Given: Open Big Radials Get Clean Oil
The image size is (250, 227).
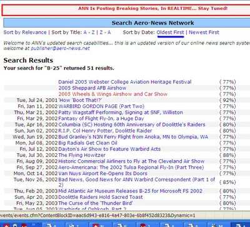Looking at the screenshot, I should pos(87,143).
